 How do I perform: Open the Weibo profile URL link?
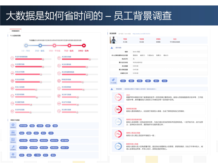click(141, 34)
